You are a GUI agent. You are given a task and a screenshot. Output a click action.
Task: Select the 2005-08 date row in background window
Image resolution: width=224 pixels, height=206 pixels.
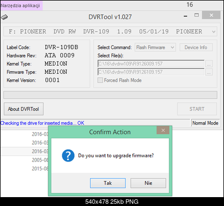[x=40, y=160]
